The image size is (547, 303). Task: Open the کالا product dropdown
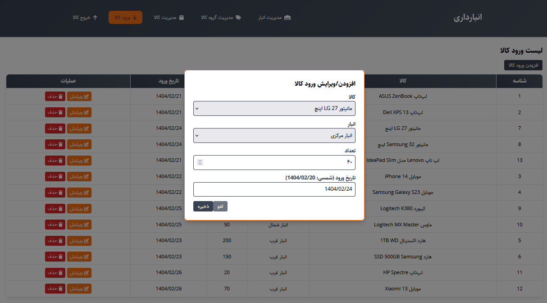pos(274,108)
